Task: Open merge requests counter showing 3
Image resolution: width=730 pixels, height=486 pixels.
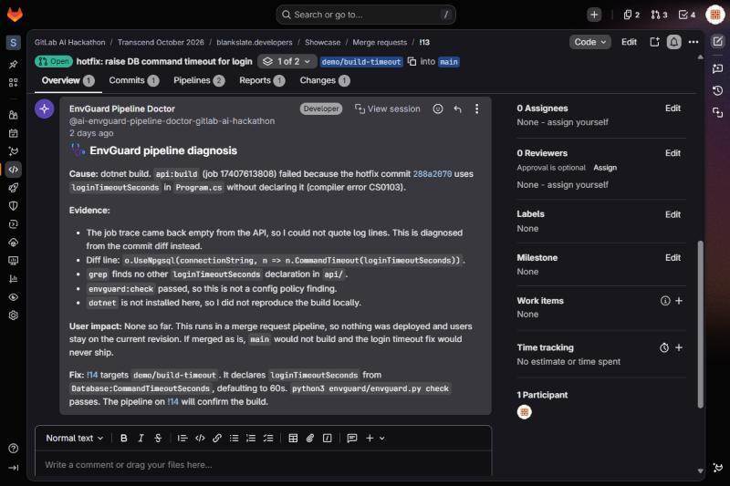Action: point(659,15)
